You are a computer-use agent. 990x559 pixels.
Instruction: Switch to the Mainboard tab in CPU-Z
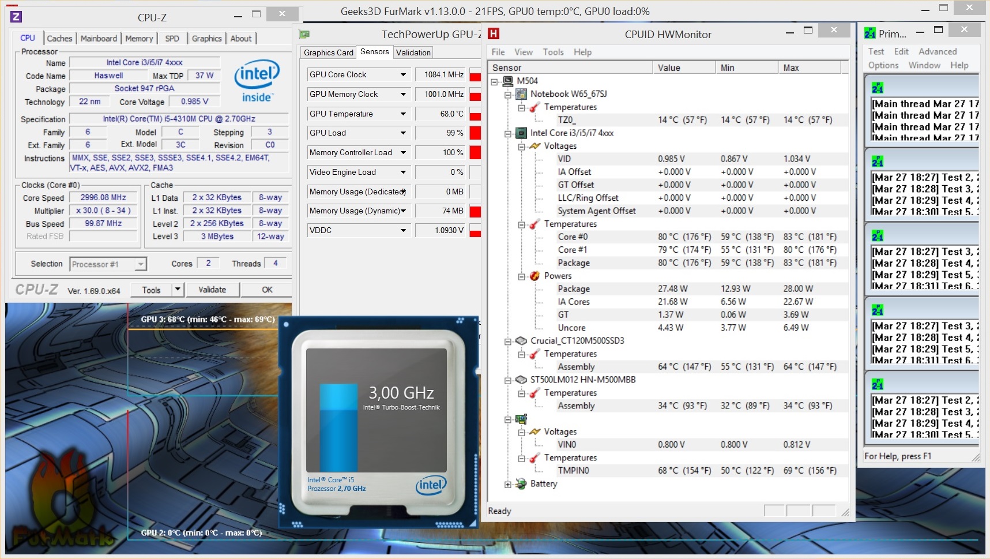(99, 39)
